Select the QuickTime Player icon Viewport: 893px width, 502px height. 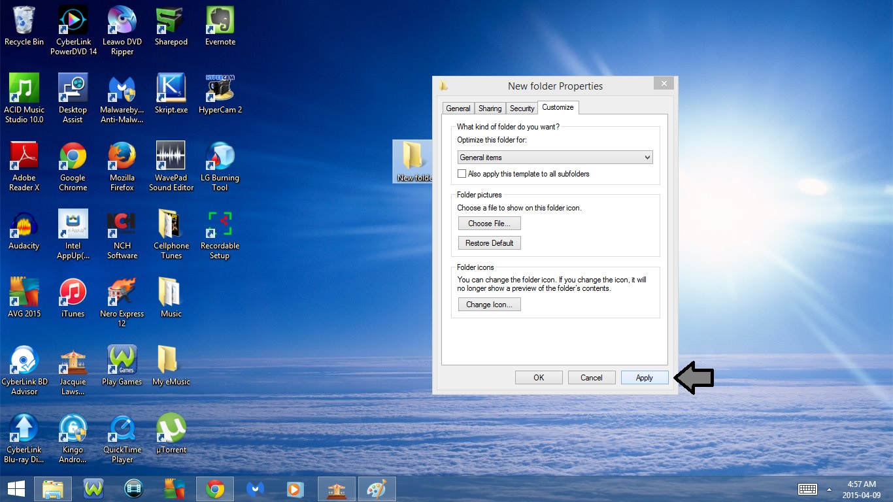[122, 438]
